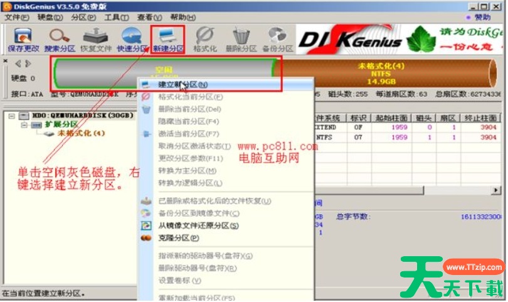Collapse the HD0:QEMUHARDDISK(30GB) tree node

12,116
